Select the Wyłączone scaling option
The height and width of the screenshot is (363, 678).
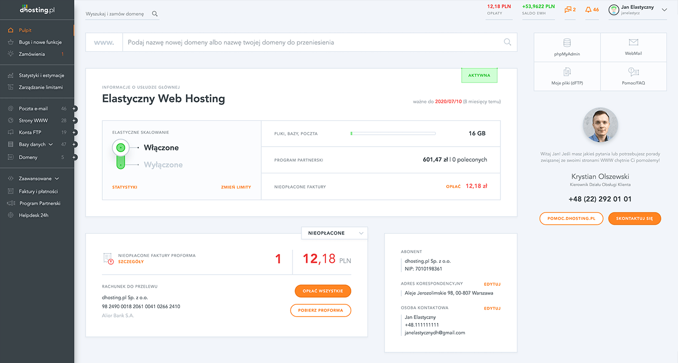[x=163, y=165]
